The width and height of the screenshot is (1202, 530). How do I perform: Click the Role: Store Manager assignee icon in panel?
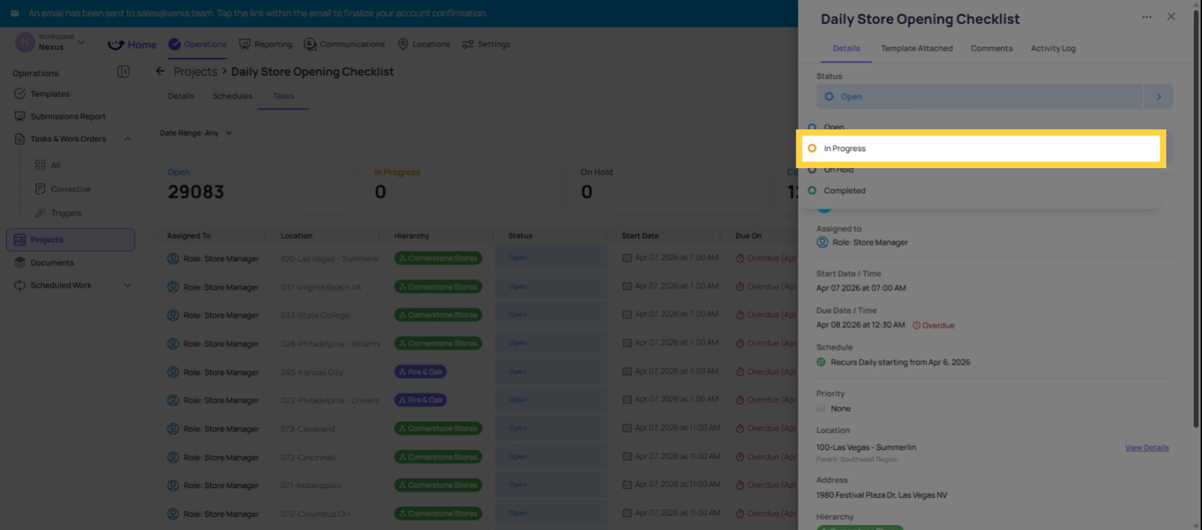pyautogui.click(x=822, y=242)
